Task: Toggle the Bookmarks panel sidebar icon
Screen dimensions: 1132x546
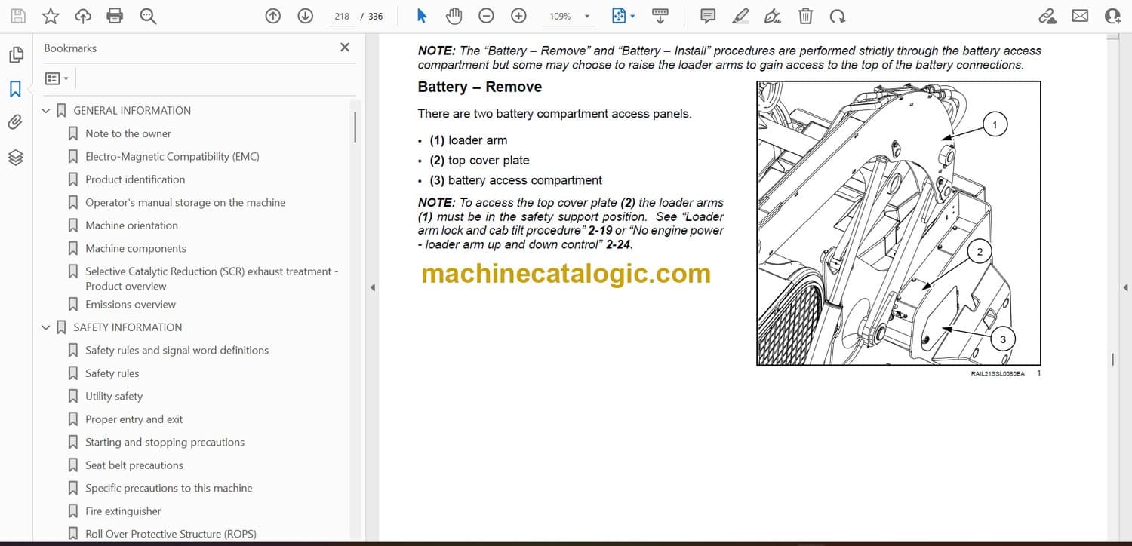Action: coord(15,89)
